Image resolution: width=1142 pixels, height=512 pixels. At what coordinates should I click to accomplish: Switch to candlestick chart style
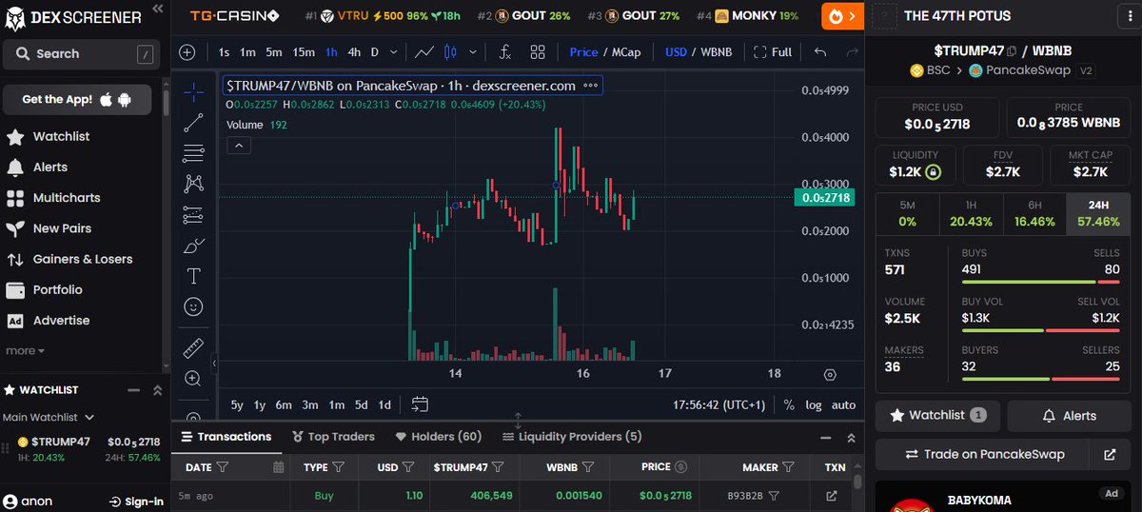tap(451, 52)
